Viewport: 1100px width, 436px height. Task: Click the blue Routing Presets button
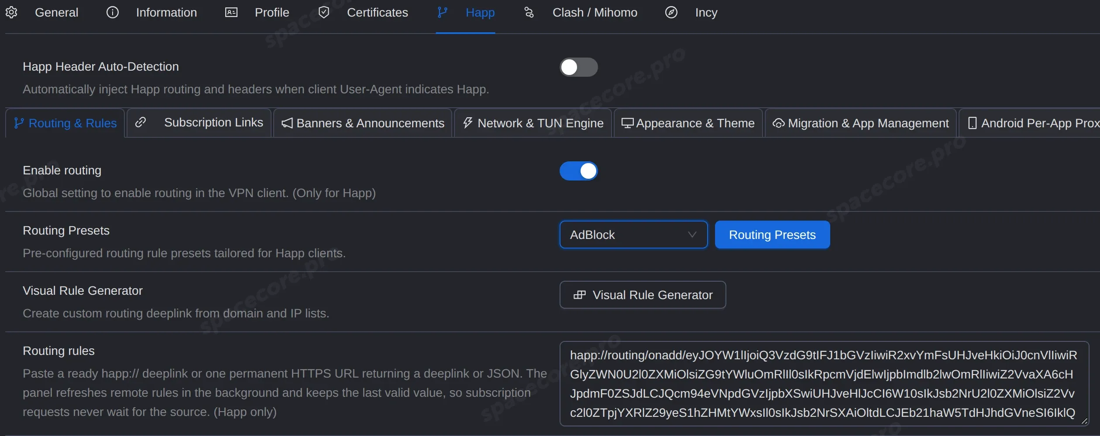tap(772, 235)
